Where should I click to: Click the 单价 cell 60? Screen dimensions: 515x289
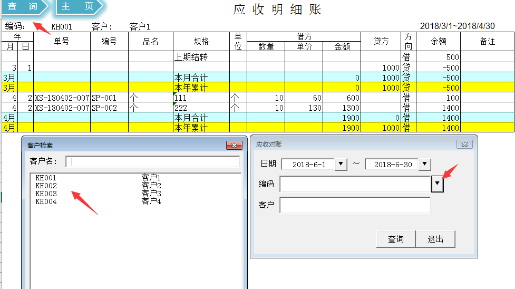(x=304, y=98)
